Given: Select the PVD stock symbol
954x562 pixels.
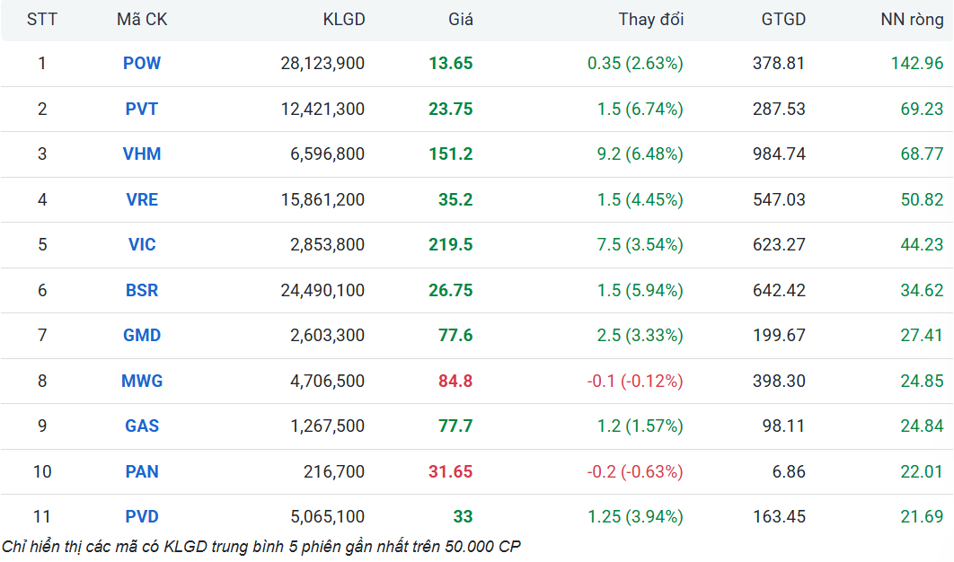Looking at the screenshot, I should (x=142, y=516).
